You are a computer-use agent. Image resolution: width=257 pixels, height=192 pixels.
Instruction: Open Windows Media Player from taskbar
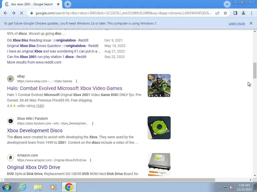point(53,187)
